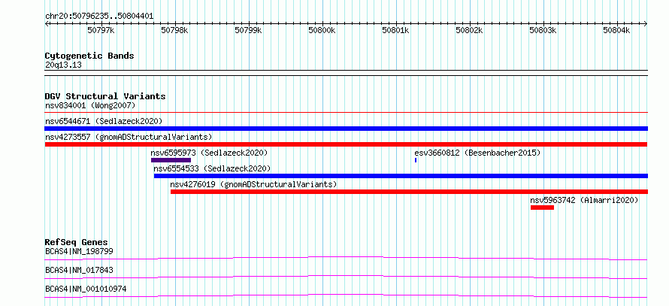Click the 50798k ruler tick label
The image size is (669, 306).
coord(175,30)
